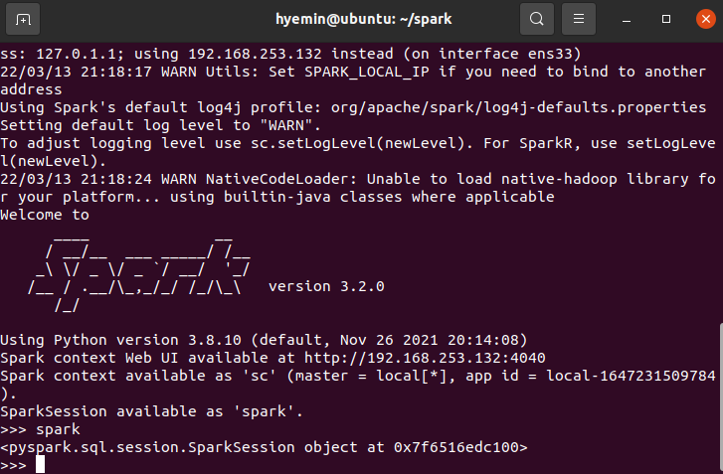Open a new terminal tab
Viewport: 723px width, 474px height.
pyautogui.click(x=23, y=19)
